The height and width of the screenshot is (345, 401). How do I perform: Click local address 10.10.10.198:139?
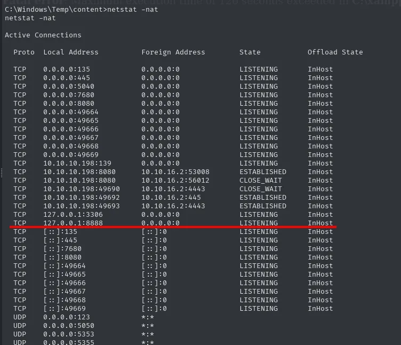77,163
